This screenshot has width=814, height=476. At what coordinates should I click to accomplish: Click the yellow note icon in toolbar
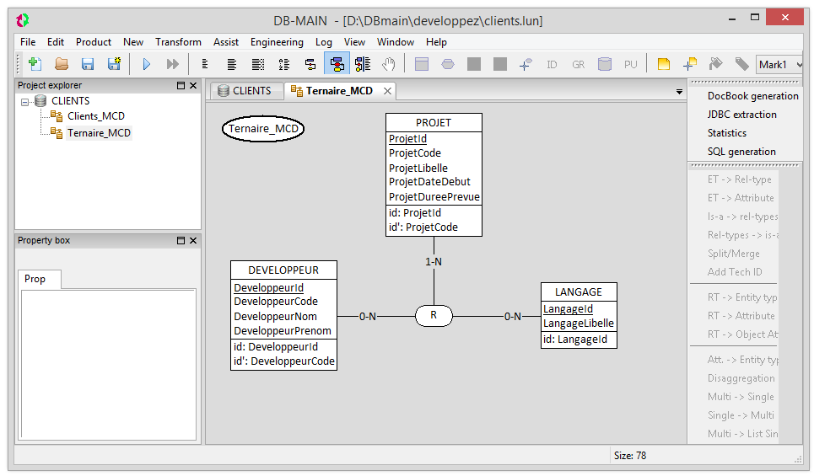coord(664,64)
